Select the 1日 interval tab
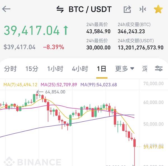The width and height of the screenshot is (168, 166). point(101,69)
